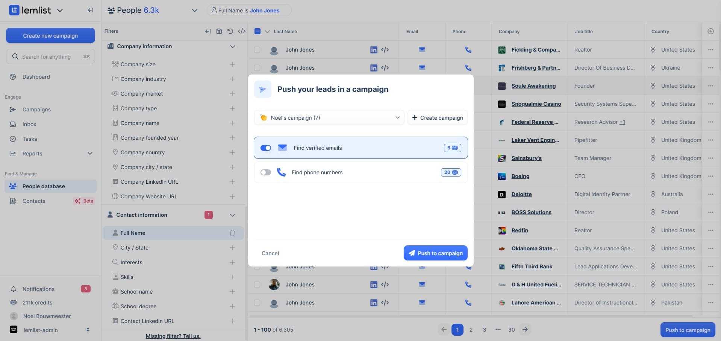Delete the Full Name filter trash icon

[x=232, y=233]
